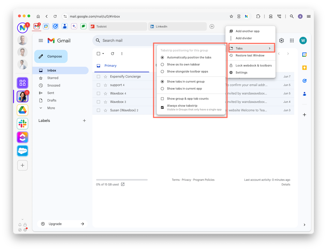This screenshot has width=327, height=251.
Task: Select Show as its own tabbar
Action: 181,64
